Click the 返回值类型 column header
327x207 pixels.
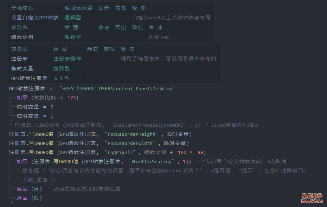[x=78, y=8]
